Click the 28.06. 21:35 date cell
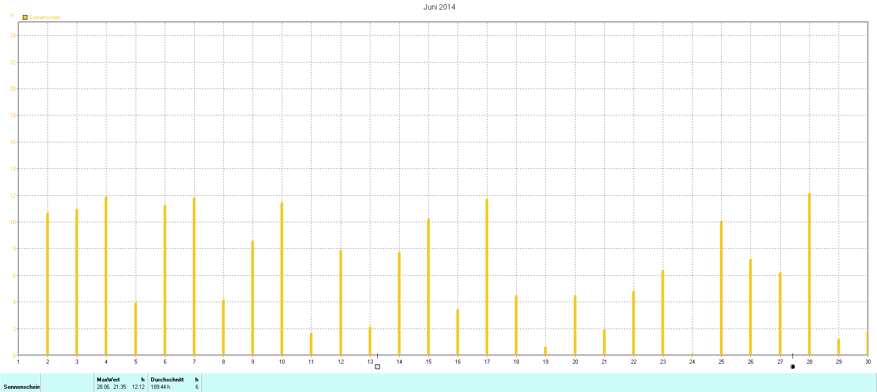Image resolution: width=877 pixels, height=392 pixels. click(111, 387)
